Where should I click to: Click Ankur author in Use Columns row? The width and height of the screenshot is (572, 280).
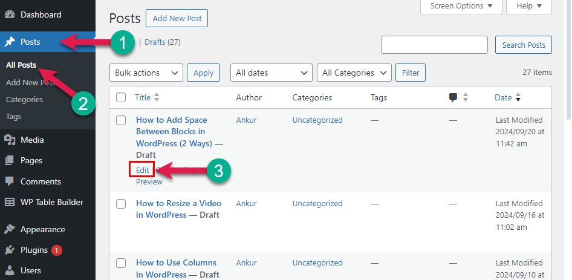tap(246, 263)
